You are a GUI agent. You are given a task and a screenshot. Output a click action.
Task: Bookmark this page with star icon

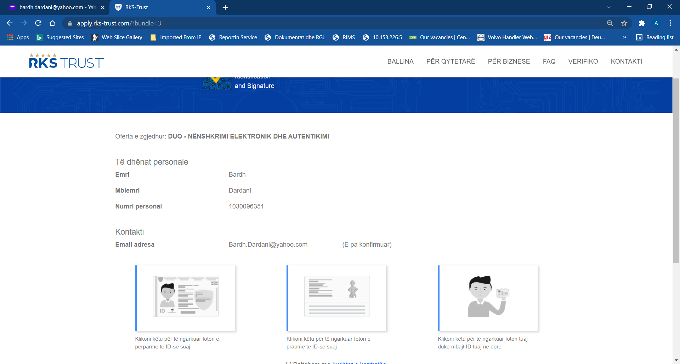coord(624,23)
